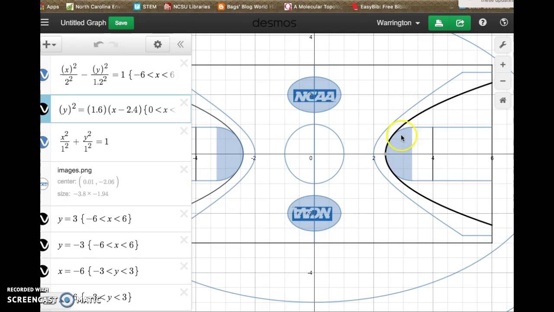554x312 pixels.
Task: Zoom in on the graph
Action: pyautogui.click(x=502, y=65)
